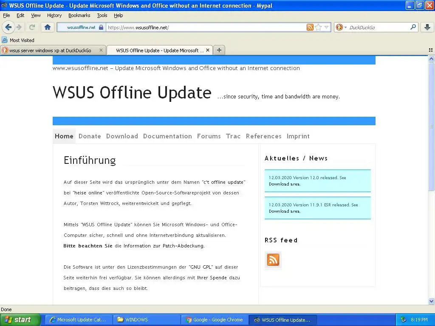Open the History menu
The height and width of the screenshot is (326, 435).
coord(54,15)
